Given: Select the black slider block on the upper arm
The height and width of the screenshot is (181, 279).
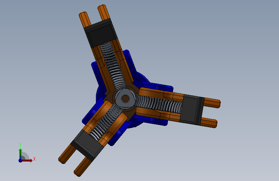Looking at the screenshot, I should click(x=101, y=33).
